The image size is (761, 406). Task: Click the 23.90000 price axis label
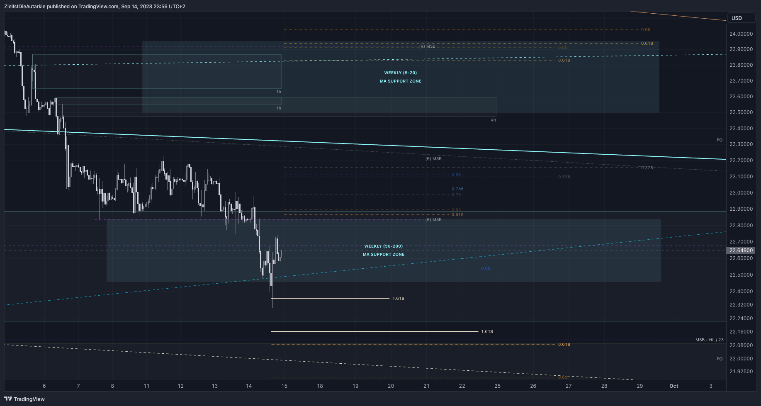741,49
